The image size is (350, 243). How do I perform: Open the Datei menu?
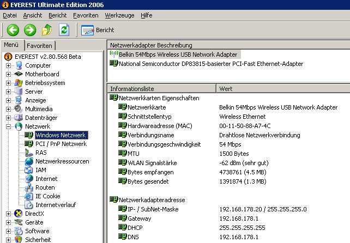click(10, 15)
